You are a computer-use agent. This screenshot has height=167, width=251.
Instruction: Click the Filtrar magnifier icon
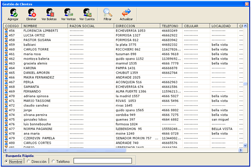(x=108, y=12)
